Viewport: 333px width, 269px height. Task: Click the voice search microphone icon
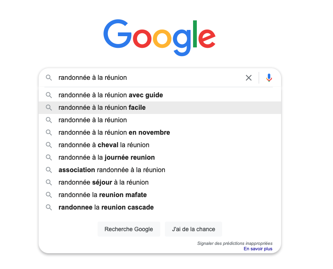pos(269,78)
